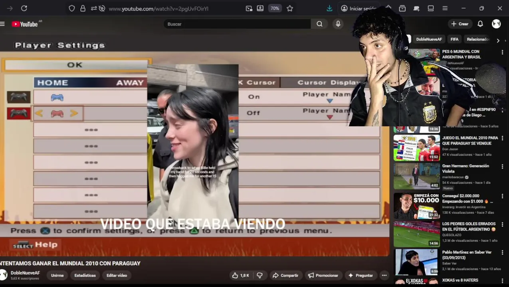Click the video player area

click(194, 145)
